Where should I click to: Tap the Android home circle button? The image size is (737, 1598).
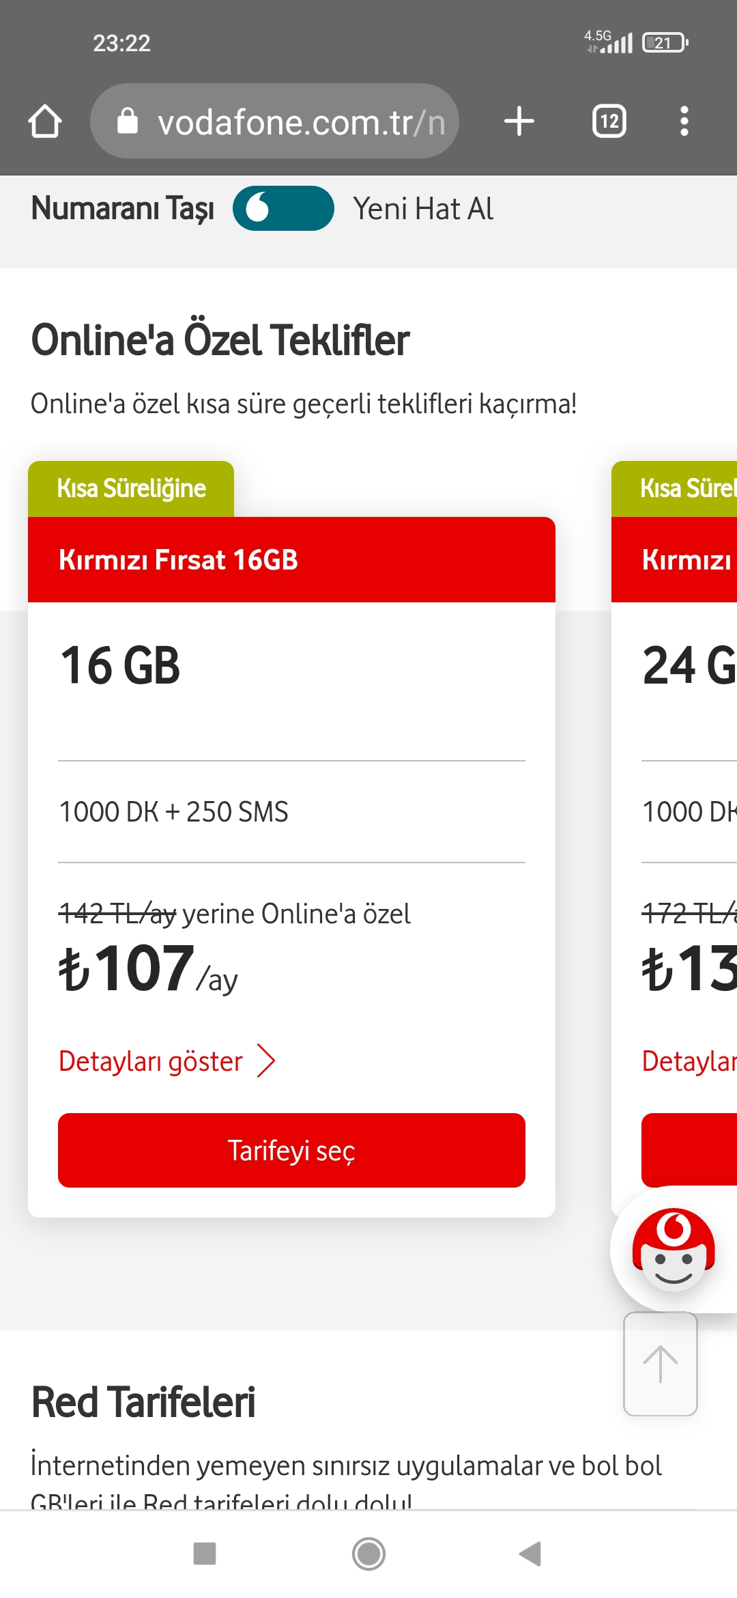[369, 1554]
